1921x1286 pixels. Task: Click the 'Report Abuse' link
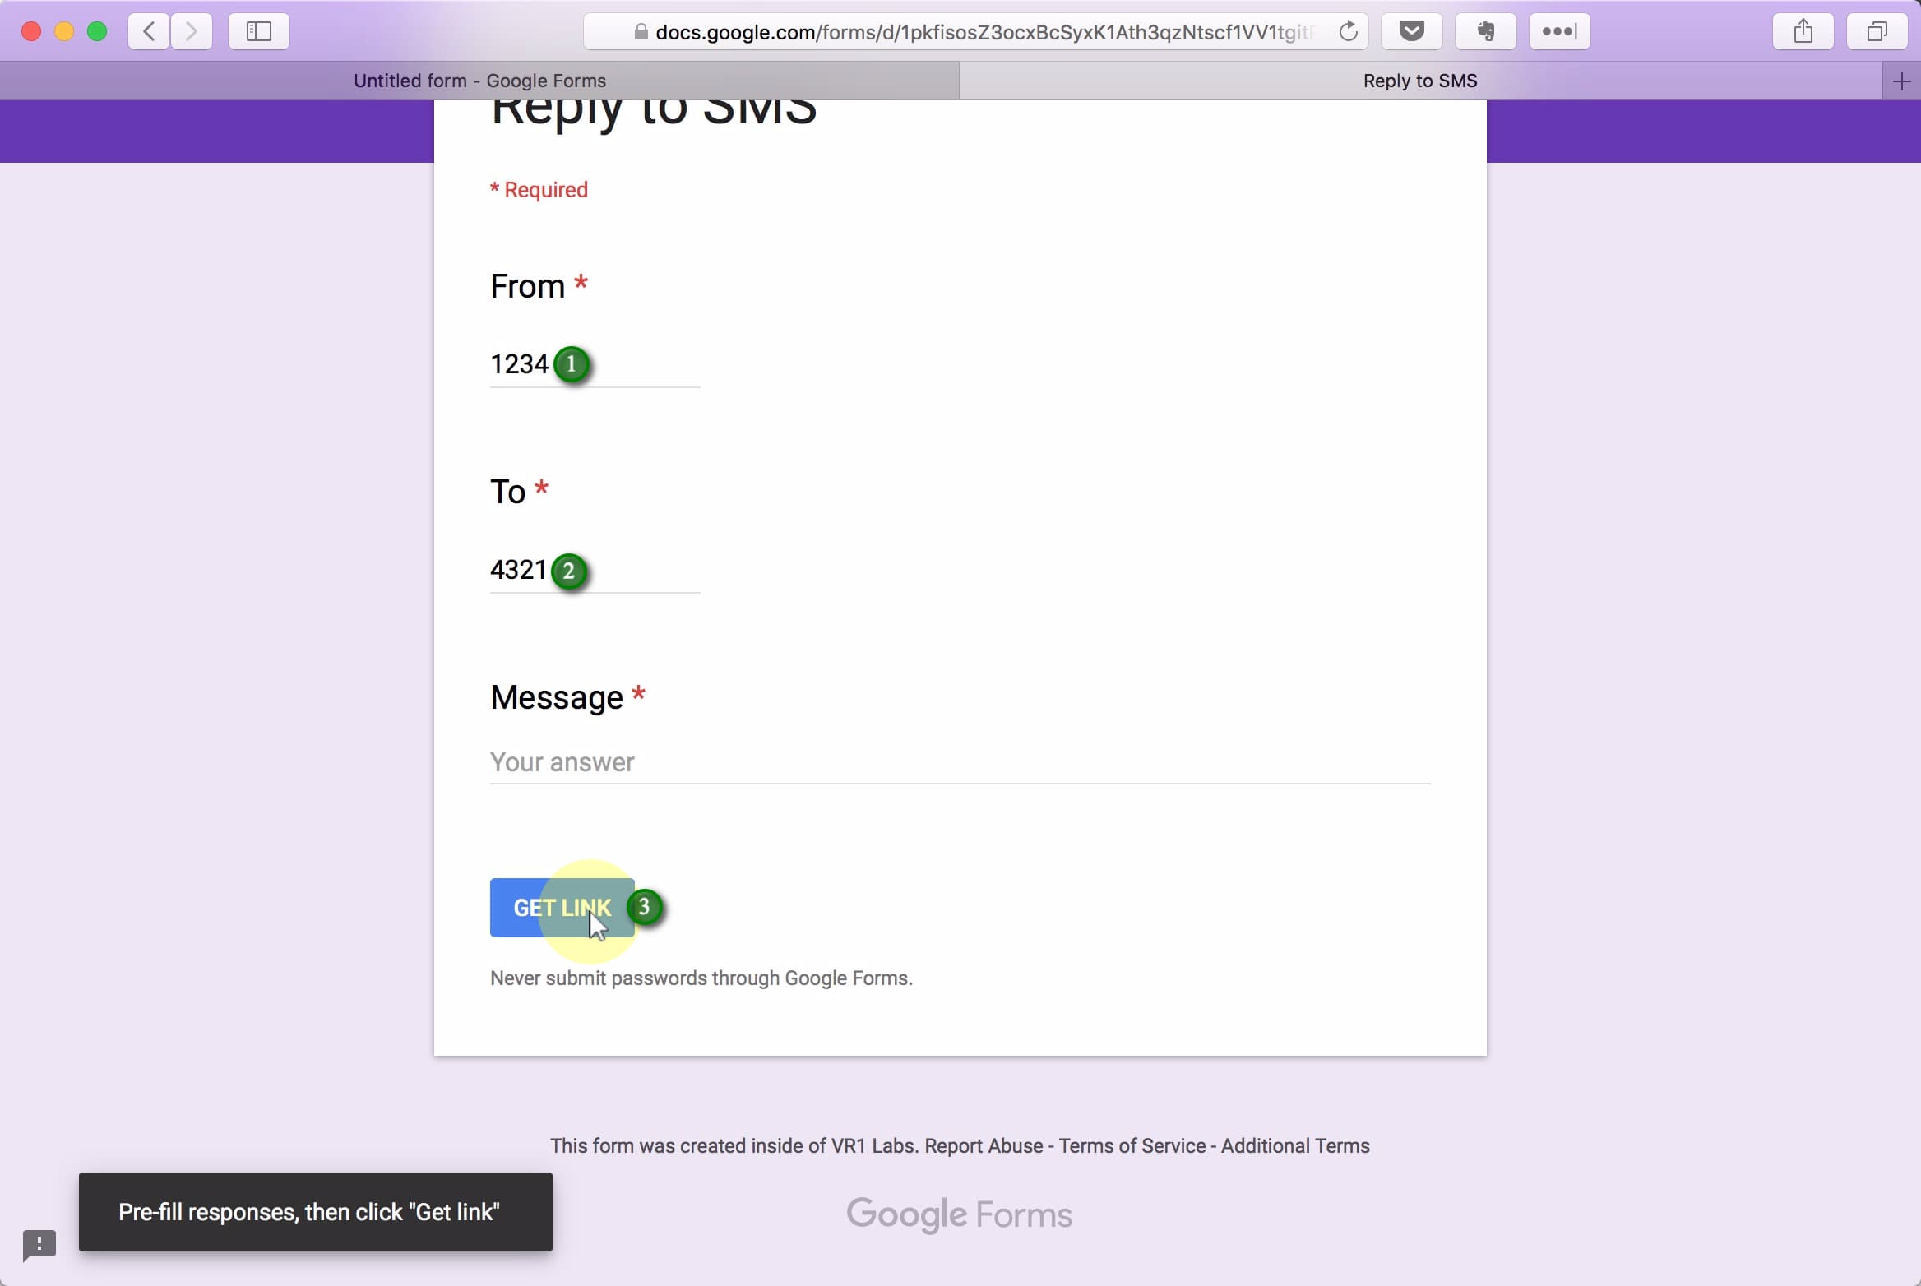pyautogui.click(x=983, y=1145)
